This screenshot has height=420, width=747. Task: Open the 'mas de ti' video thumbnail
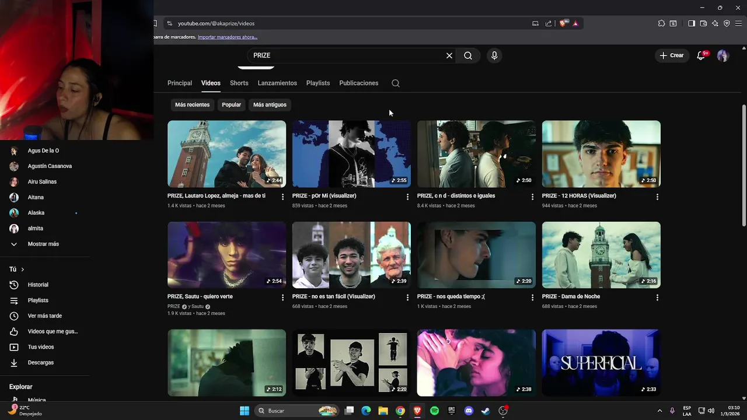pos(226,154)
